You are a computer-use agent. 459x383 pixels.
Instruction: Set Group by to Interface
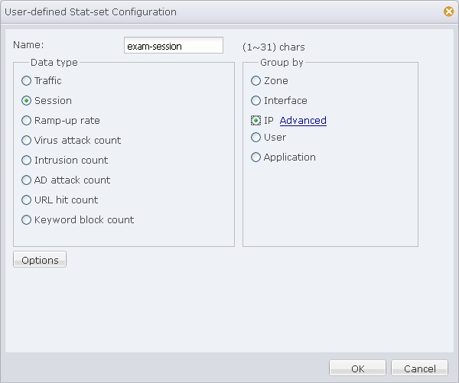click(x=256, y=100)
